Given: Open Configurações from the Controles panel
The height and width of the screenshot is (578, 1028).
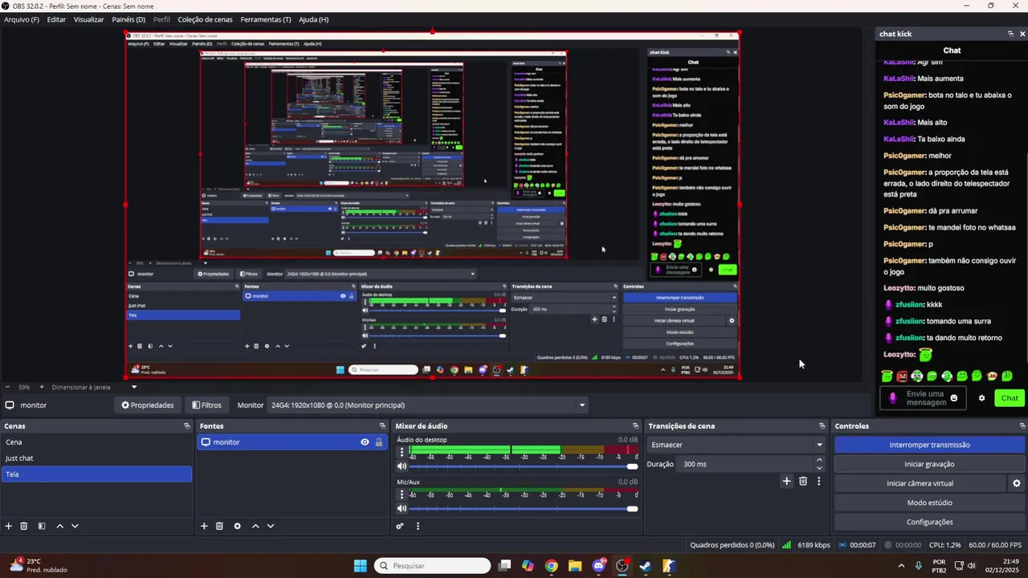Looking at the screenshot, I should [x=929, y=522].
